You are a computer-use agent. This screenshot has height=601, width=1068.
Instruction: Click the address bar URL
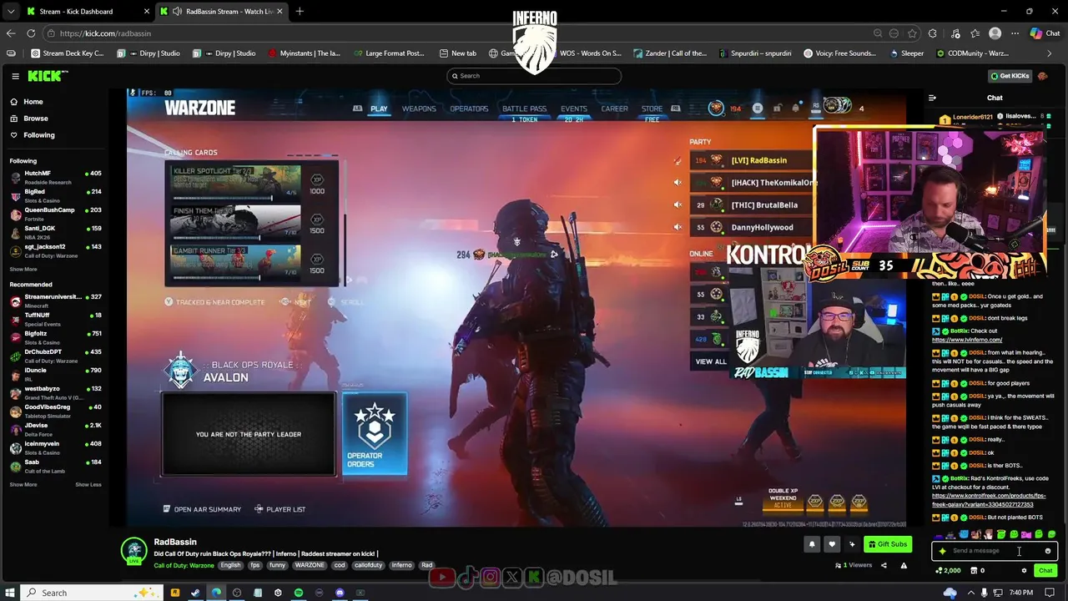tap(105, 33)
